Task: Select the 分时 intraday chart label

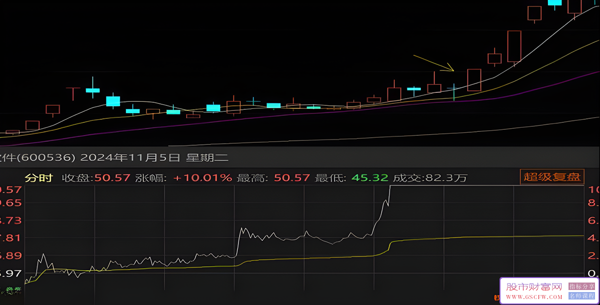Action: pos(39,178)
